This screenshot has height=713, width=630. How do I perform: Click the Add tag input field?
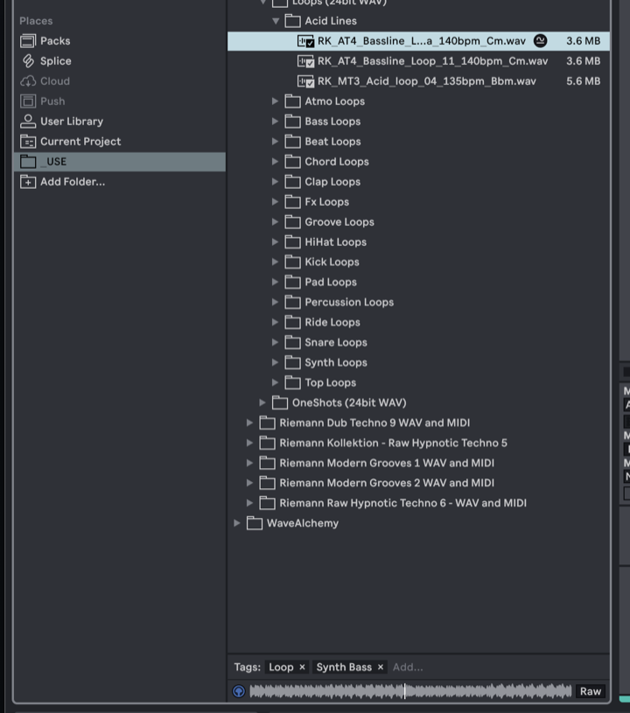408,668
